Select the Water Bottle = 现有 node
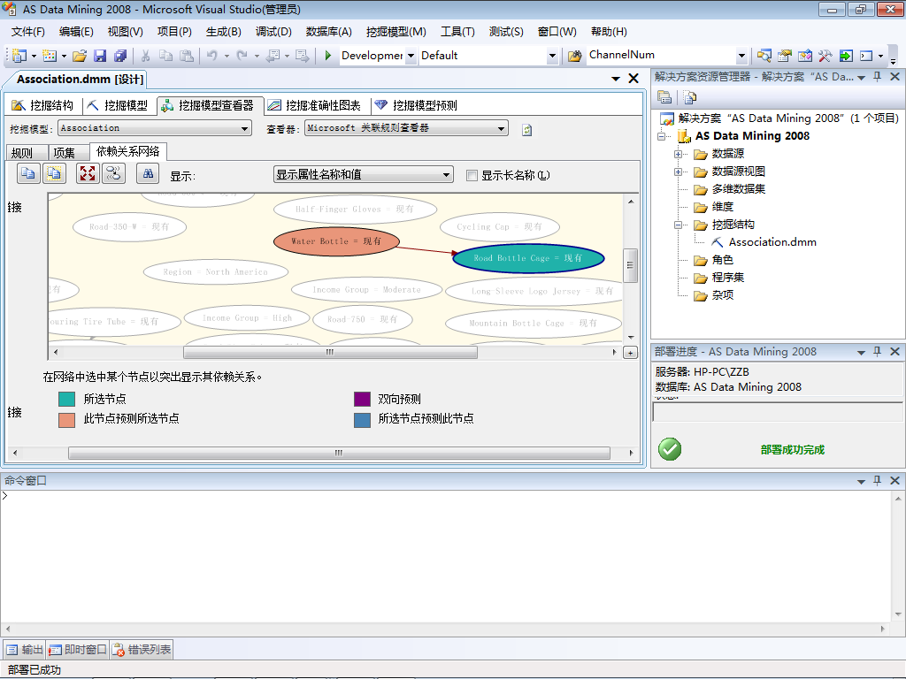This screenshot has height=679, width=906. point(336,241)
